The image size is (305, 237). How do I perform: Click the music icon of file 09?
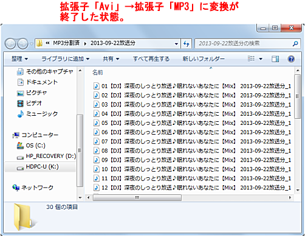coord(97,160)
